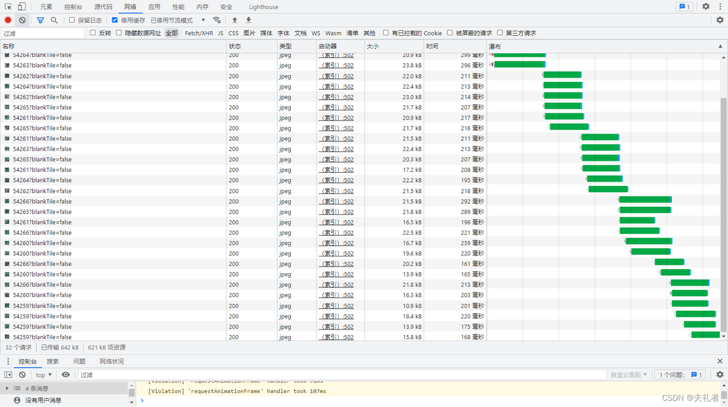Viewport: 728px width, 407px height.
Task: Toggle the device toolbar icon
Action: pos(22,7)
